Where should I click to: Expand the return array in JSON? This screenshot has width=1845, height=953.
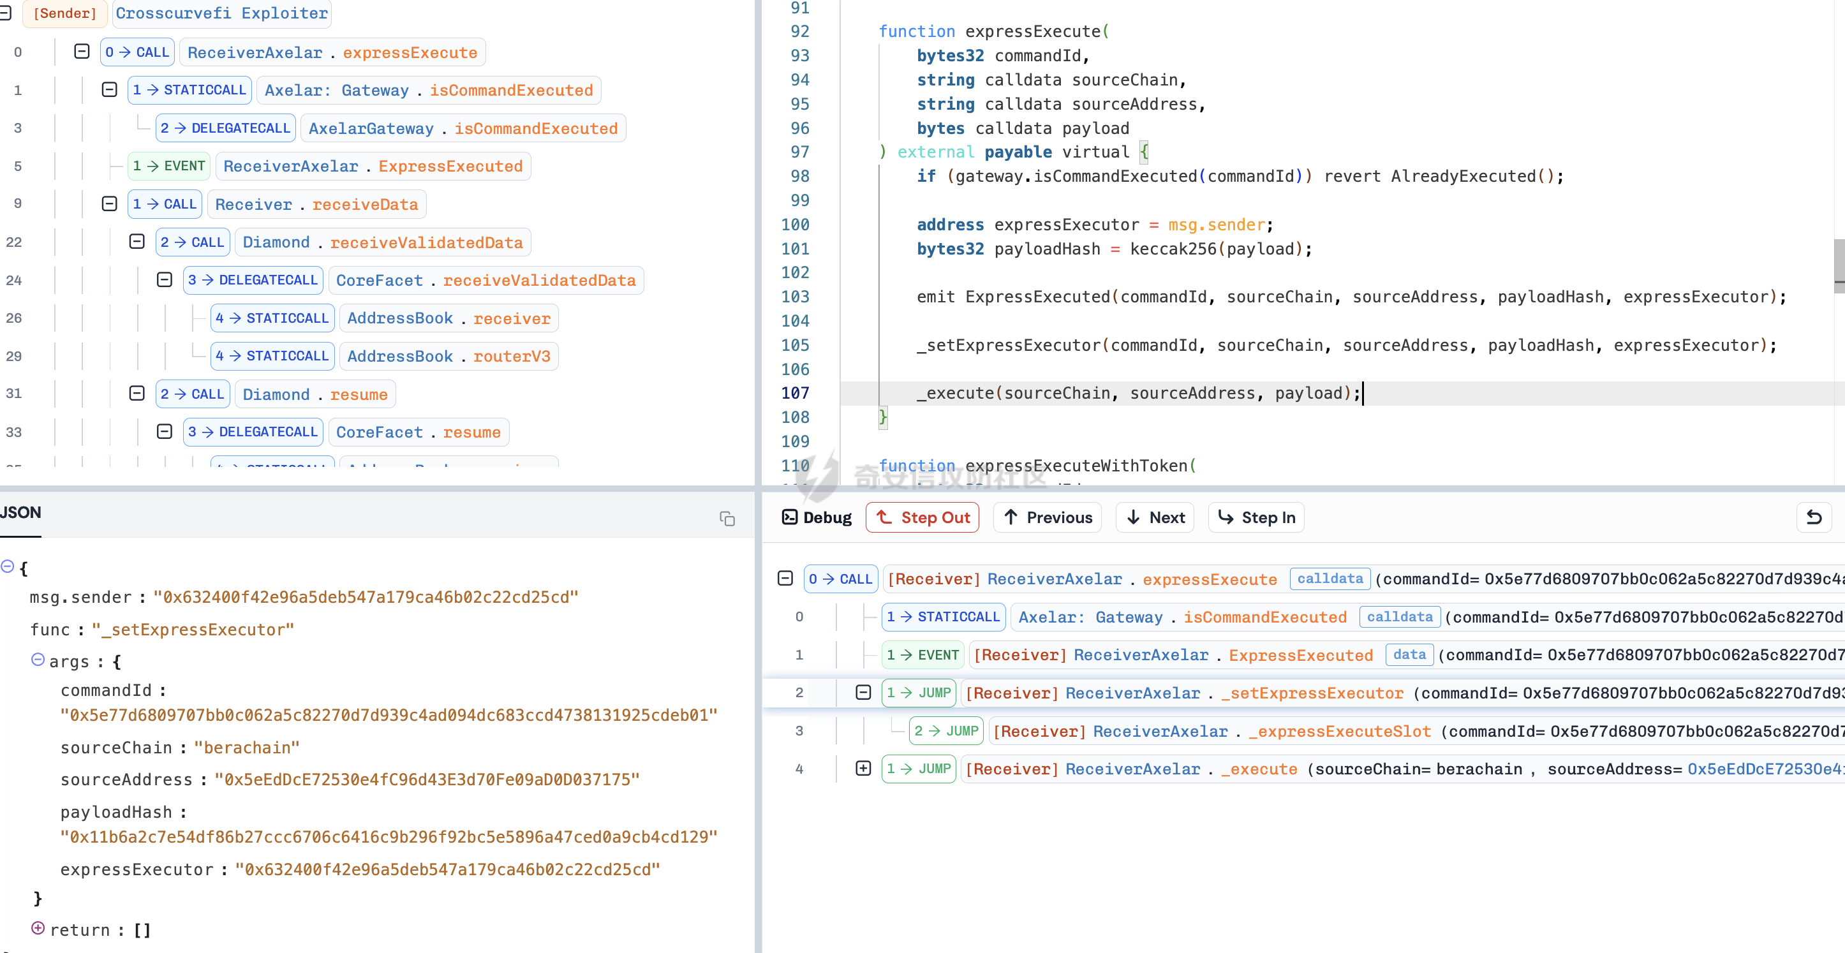click(x=38, y=928)
